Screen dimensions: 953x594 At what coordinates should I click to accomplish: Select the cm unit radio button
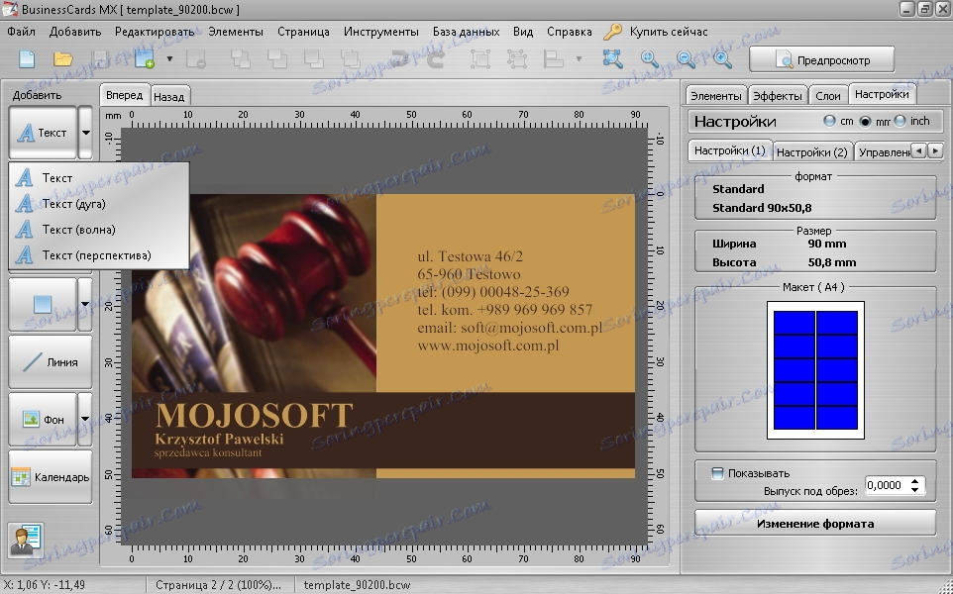click(x=830, y=121)
